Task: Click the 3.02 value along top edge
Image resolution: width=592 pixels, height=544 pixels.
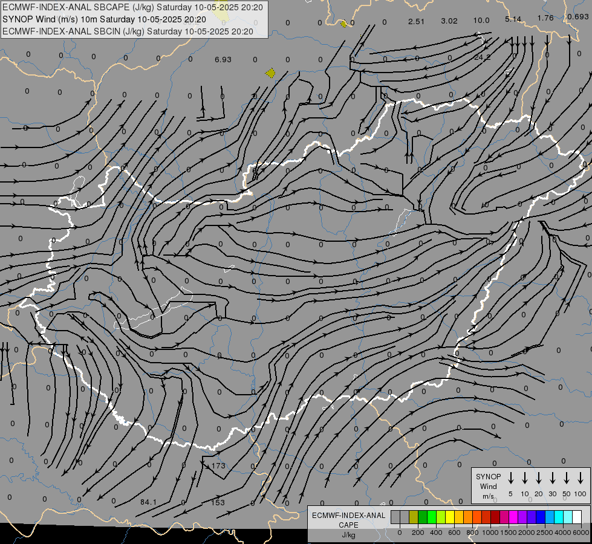Action: tap(449, 21)
